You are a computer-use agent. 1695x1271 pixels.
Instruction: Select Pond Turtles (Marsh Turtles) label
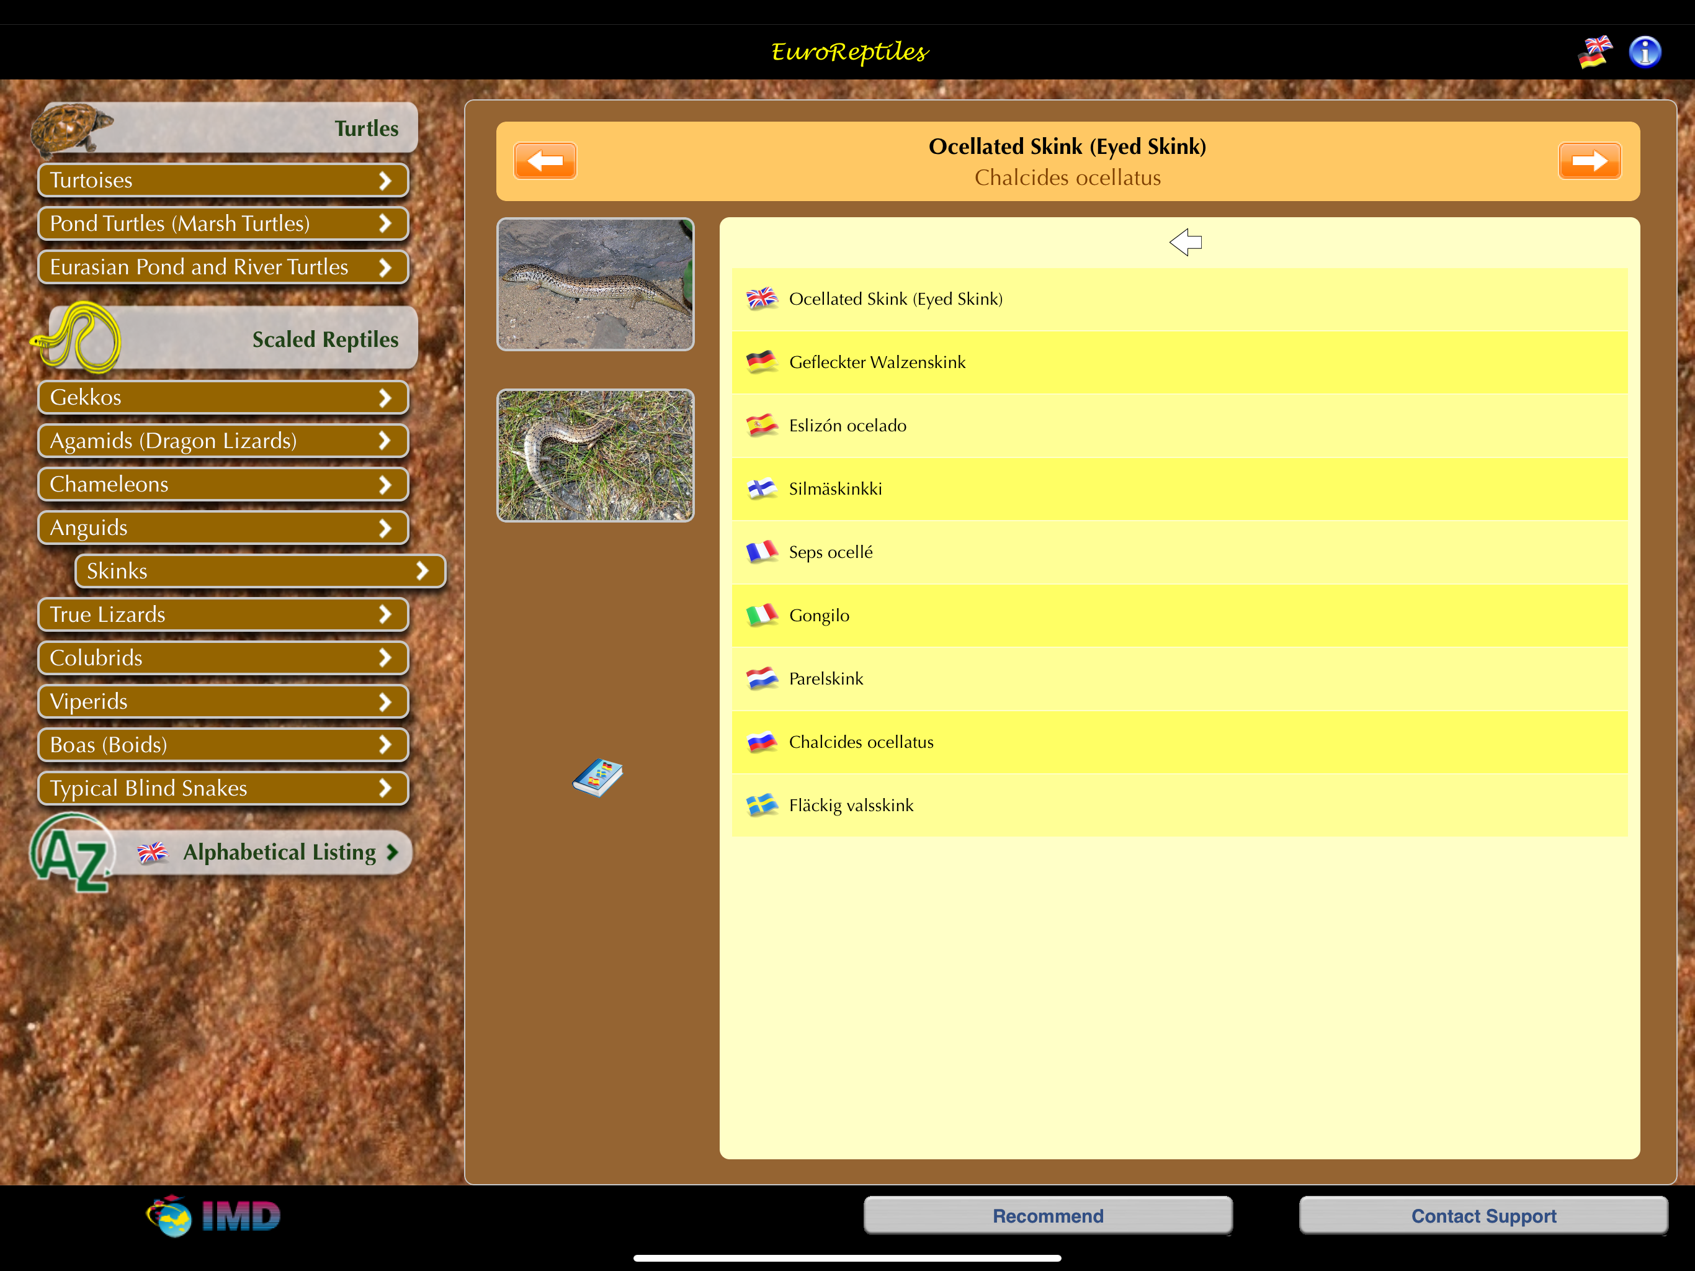tap(180, 223)
